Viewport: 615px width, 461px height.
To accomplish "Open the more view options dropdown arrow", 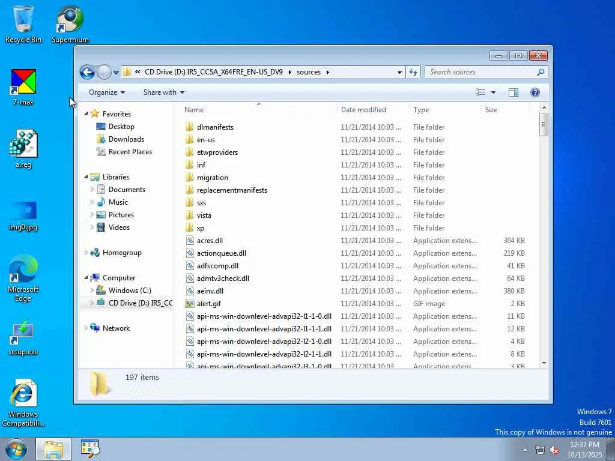I will (493, 92).
